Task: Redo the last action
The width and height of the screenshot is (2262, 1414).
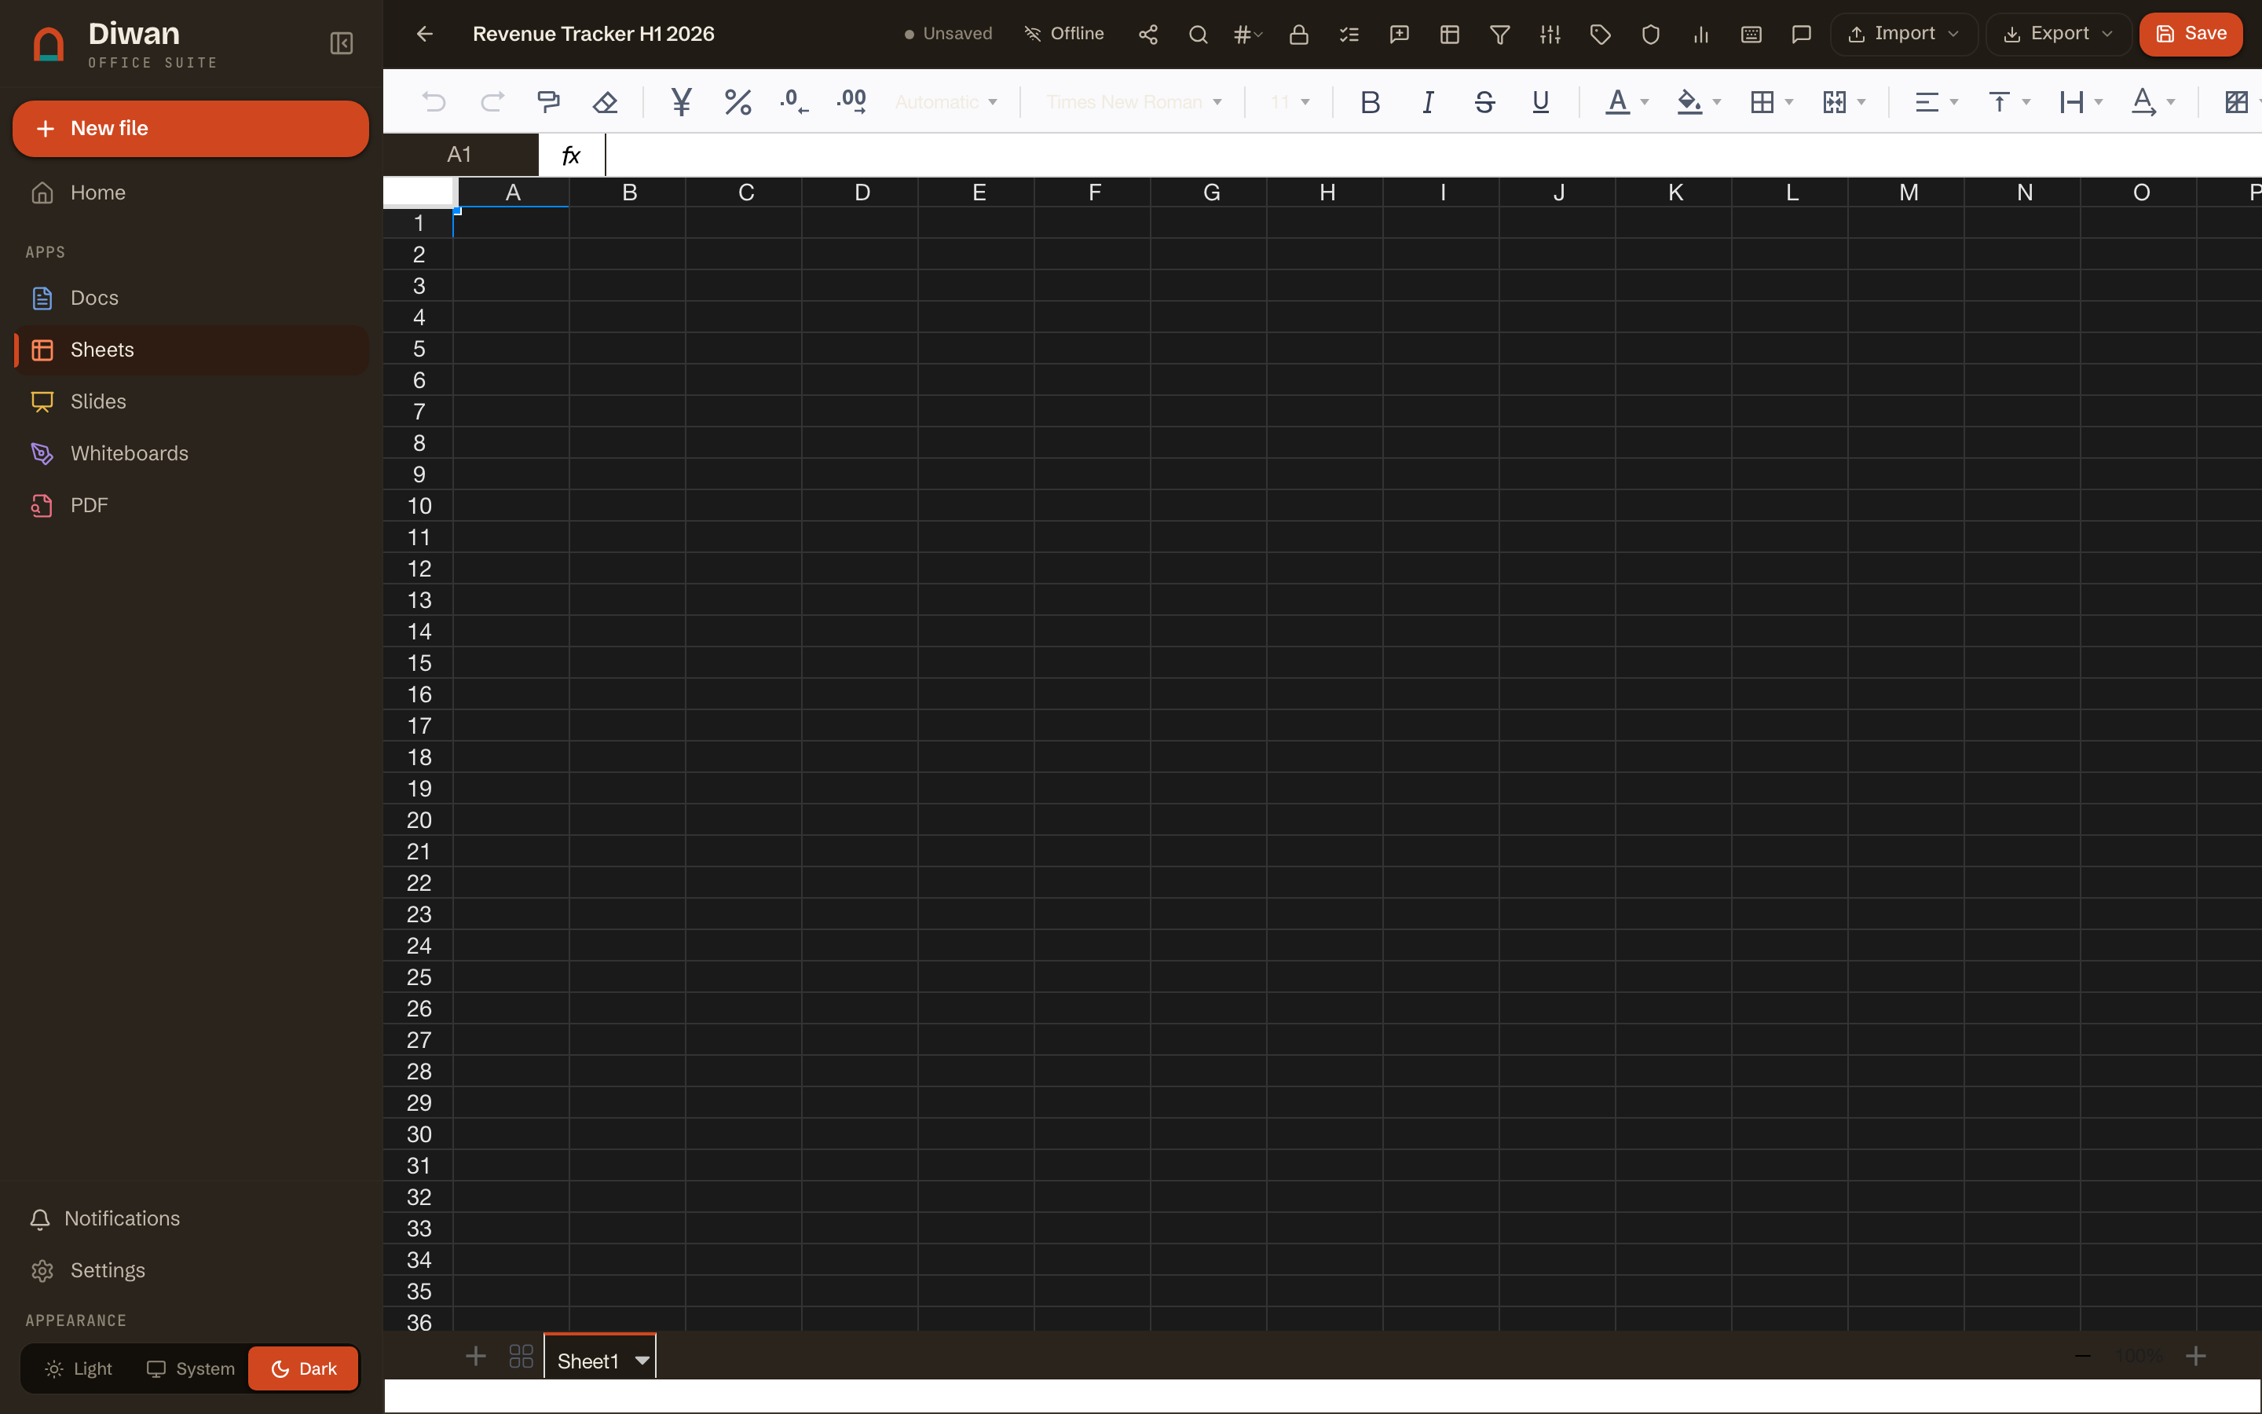Action: point(492,102)
